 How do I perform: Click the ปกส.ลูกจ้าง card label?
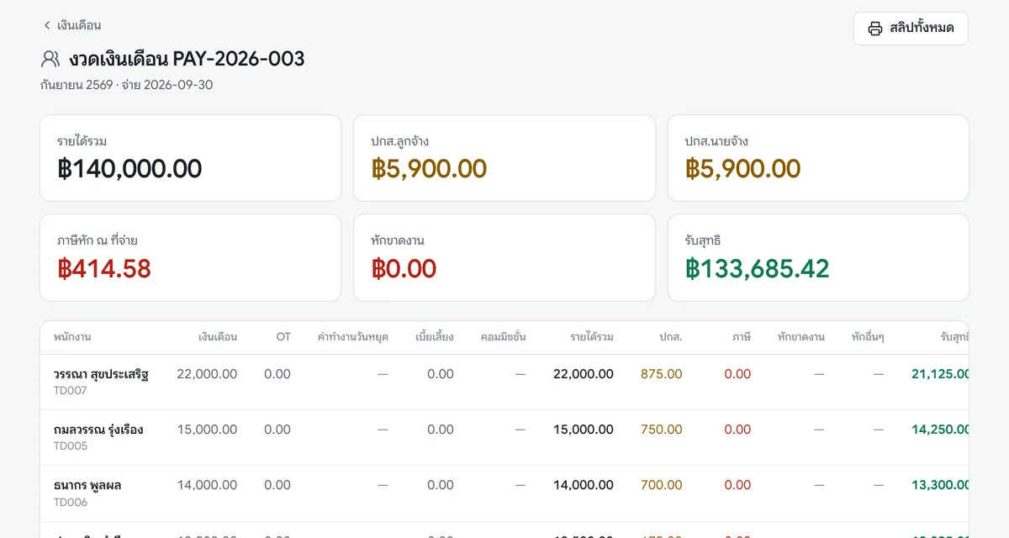pyautogui.click(x=400, y=141)
